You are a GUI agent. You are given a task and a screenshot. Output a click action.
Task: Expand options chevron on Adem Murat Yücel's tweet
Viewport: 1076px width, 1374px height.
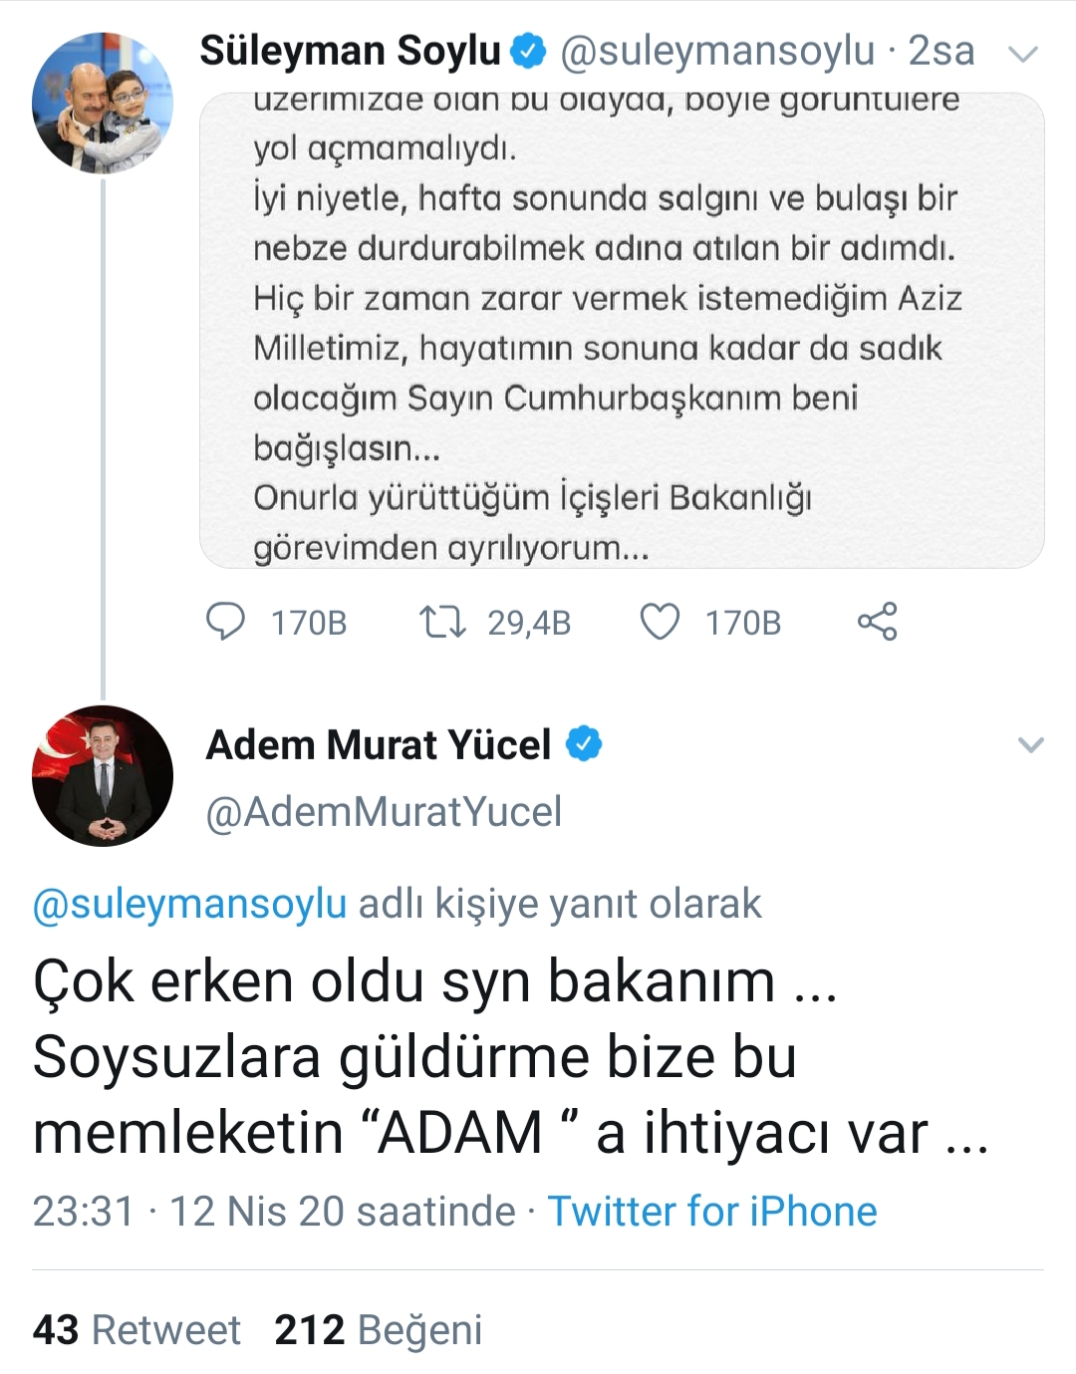[1030, 745]
